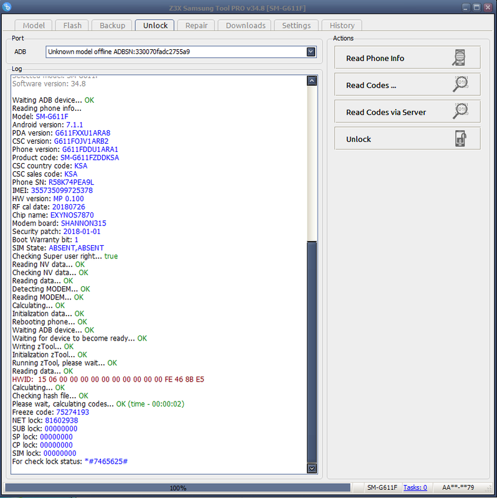The height and width of the screenshot is (498, 497).
Task: Click the Read Phone Info button
Action: pos(407,58)
